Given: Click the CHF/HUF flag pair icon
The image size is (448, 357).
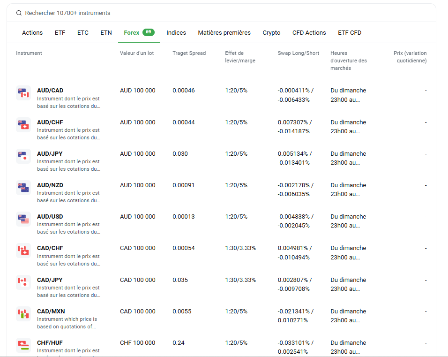Looking at the screenshot, I should click(x=23, y=345).
